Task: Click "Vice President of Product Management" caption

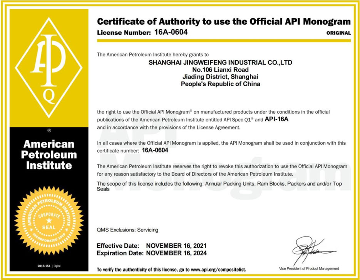Action: [309, 268]
